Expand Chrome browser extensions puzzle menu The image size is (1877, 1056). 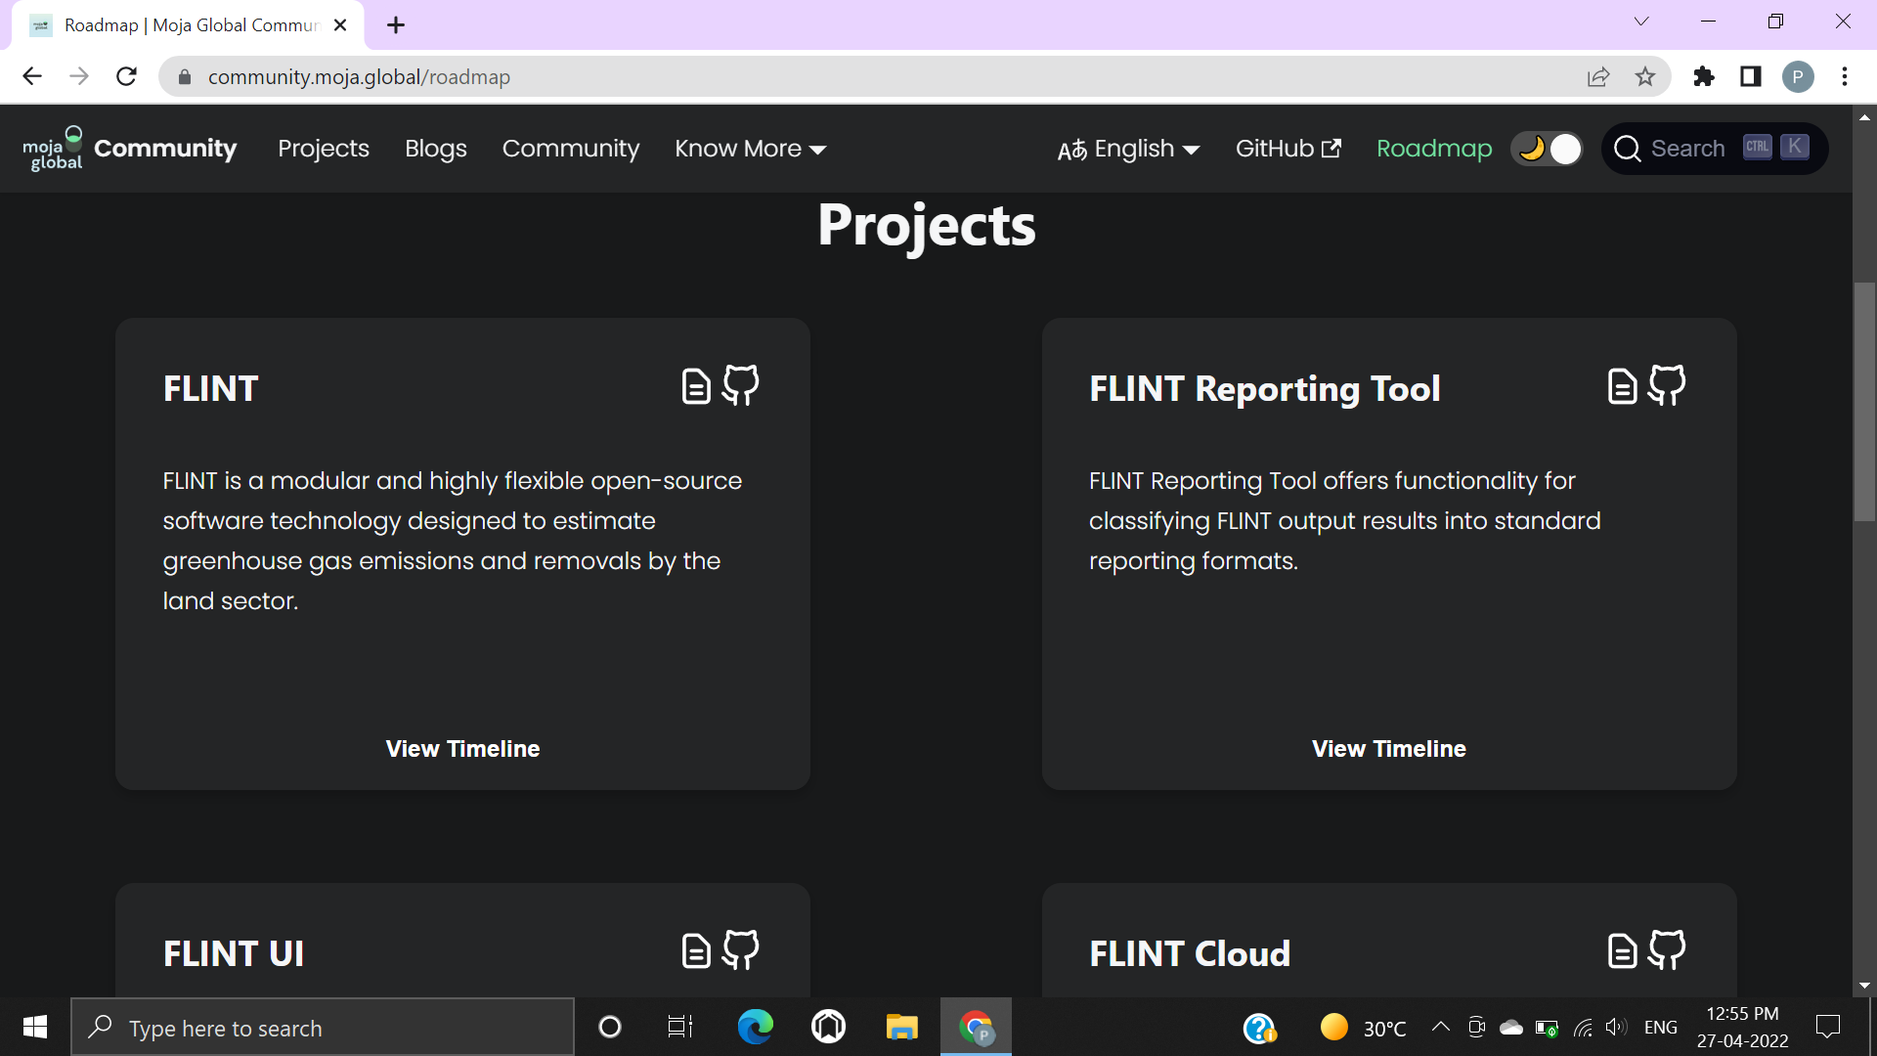point(1704,76)
